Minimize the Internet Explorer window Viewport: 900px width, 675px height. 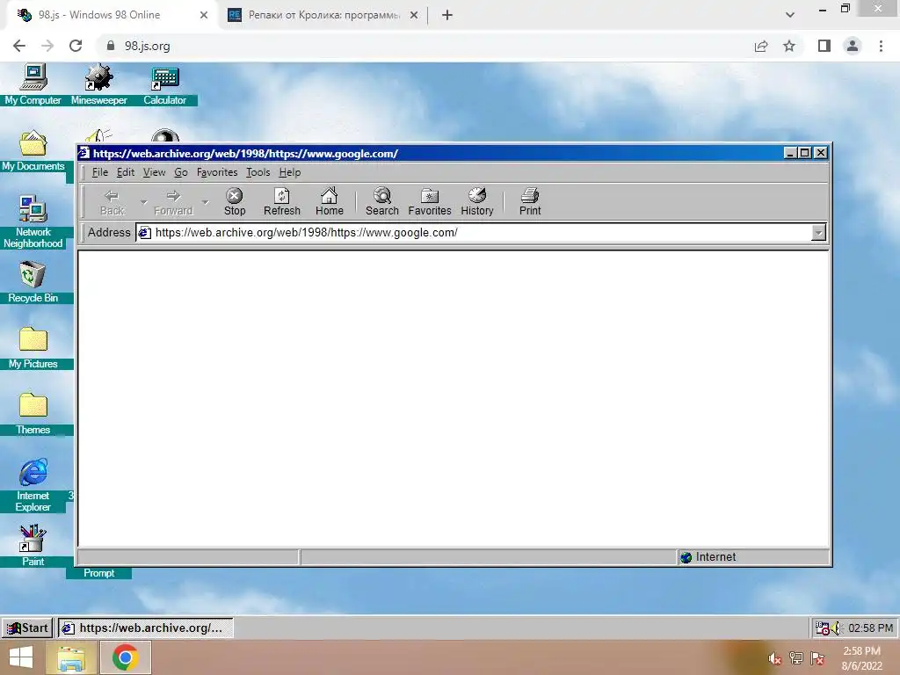(790, 153)
